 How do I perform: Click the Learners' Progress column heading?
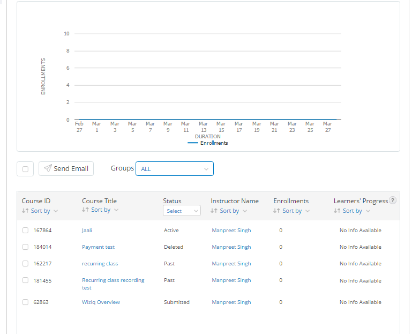361,201
